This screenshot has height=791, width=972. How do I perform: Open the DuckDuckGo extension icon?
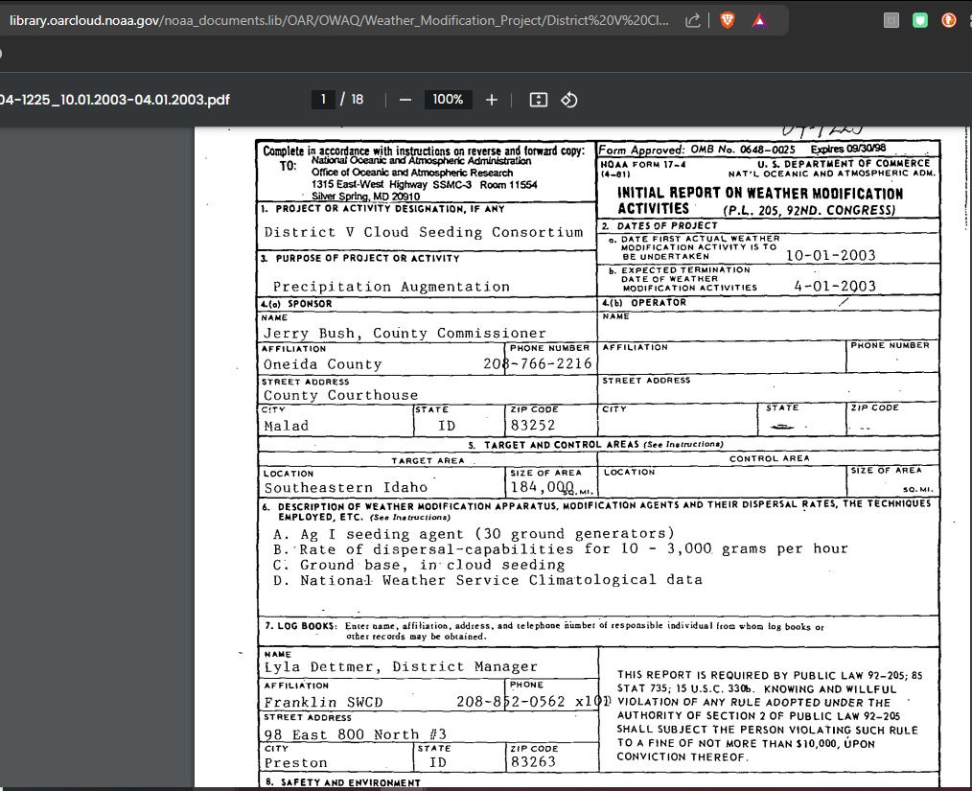(948, 20)
